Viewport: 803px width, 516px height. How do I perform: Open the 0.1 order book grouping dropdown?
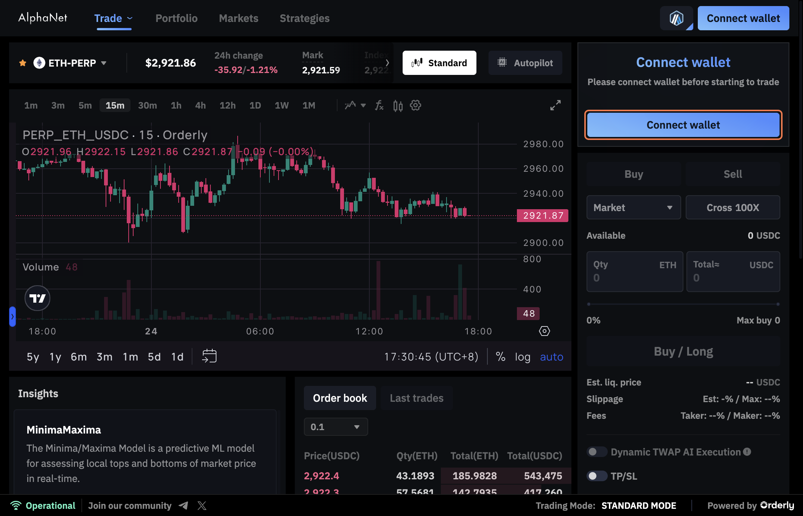click(336, 427)
